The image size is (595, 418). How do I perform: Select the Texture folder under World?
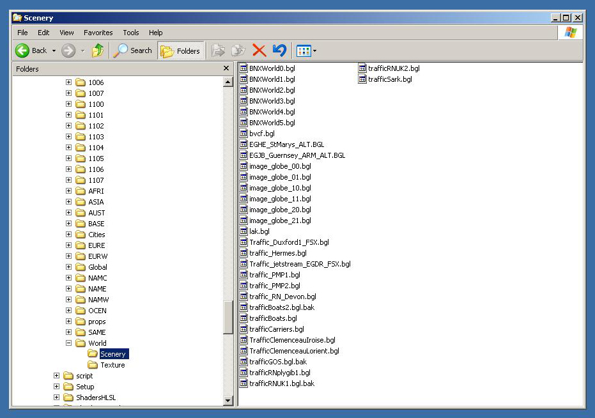pos(112,365)
